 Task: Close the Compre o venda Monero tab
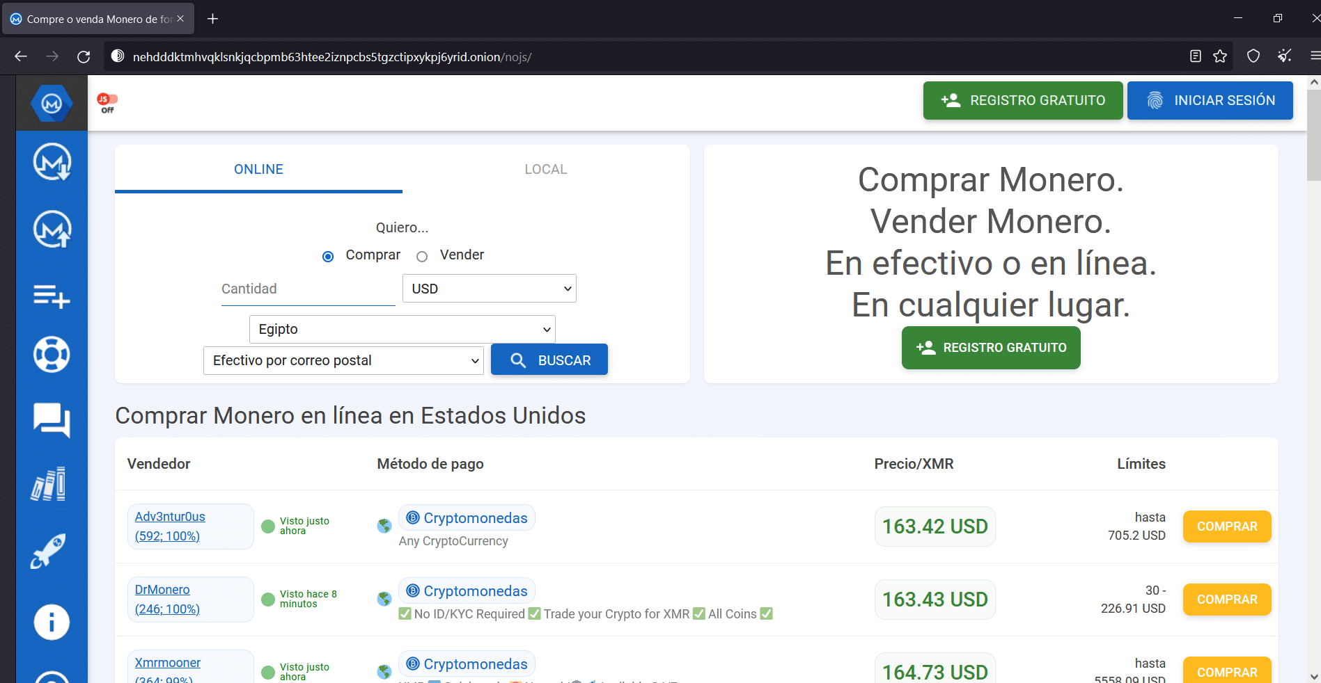click(x=180, y=19)
